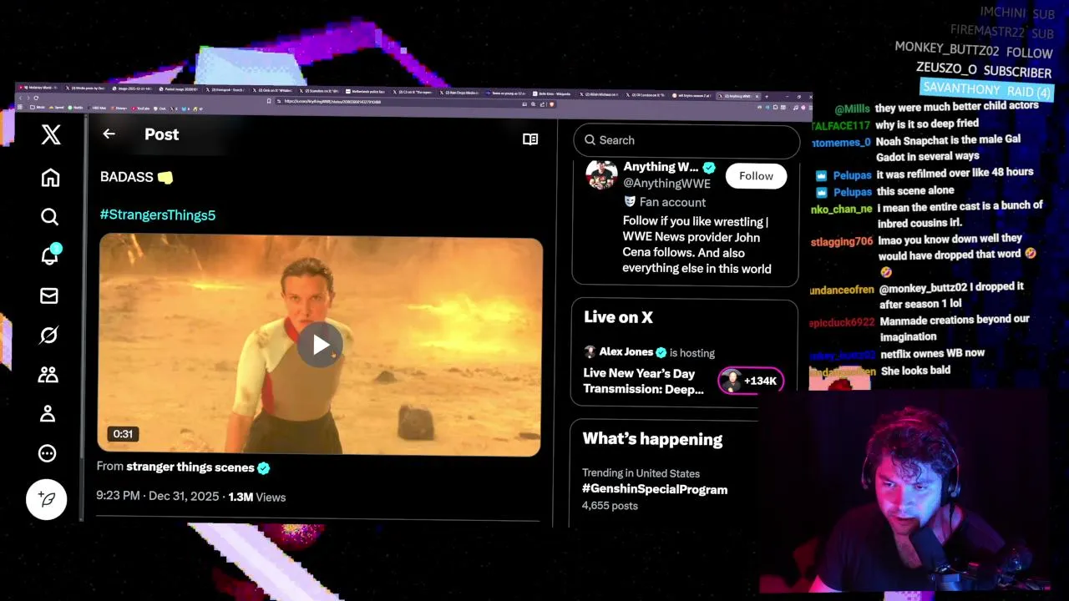This screenshot has width=1069, height=601.
Task: Click the 9:23 PM Dec 31, 2025 timestamp
Action: tap(158, 496)
